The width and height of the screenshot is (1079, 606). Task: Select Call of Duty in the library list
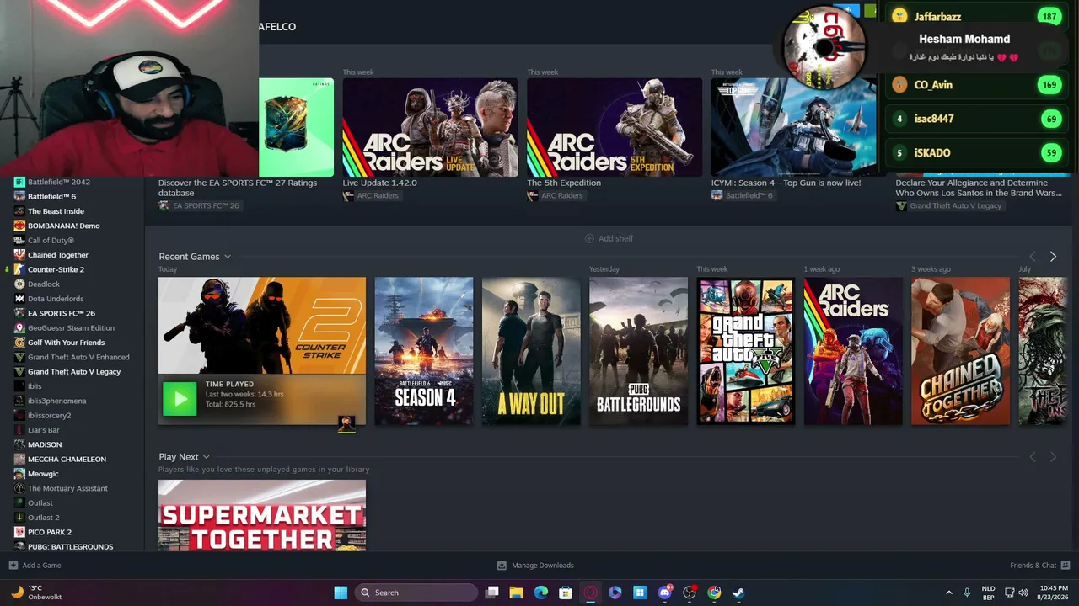pos(51,240)
